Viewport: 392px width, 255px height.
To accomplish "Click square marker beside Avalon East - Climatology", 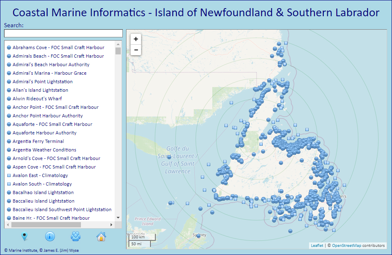I will [x=9, y=175].
